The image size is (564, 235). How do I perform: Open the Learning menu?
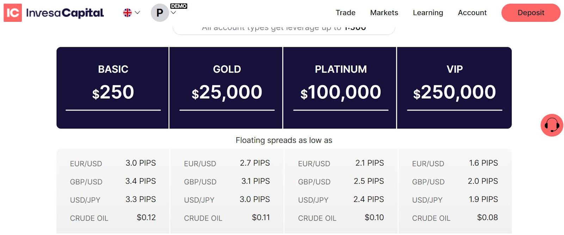[x=428, y=13]
